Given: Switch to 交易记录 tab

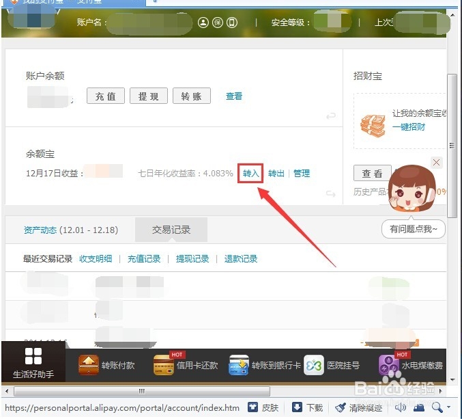Looking at the screenshot, I should tap(171, 230).
